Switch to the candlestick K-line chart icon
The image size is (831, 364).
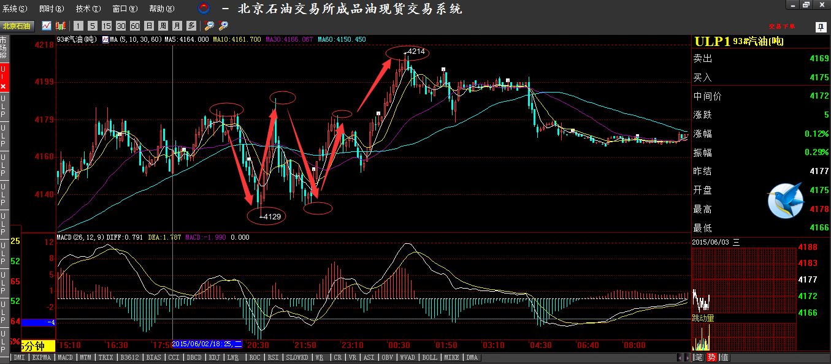click(61, 26)
